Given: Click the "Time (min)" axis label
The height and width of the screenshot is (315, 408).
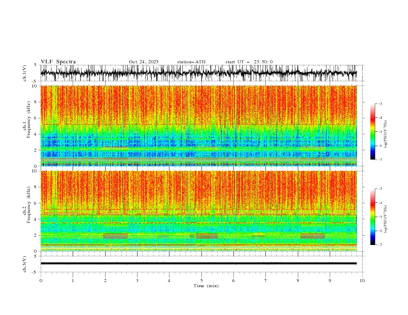Looking at the screenshot, I should (x=206, y=286).
